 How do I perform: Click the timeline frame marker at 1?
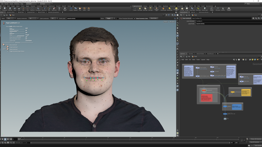(x=22, y=138)
